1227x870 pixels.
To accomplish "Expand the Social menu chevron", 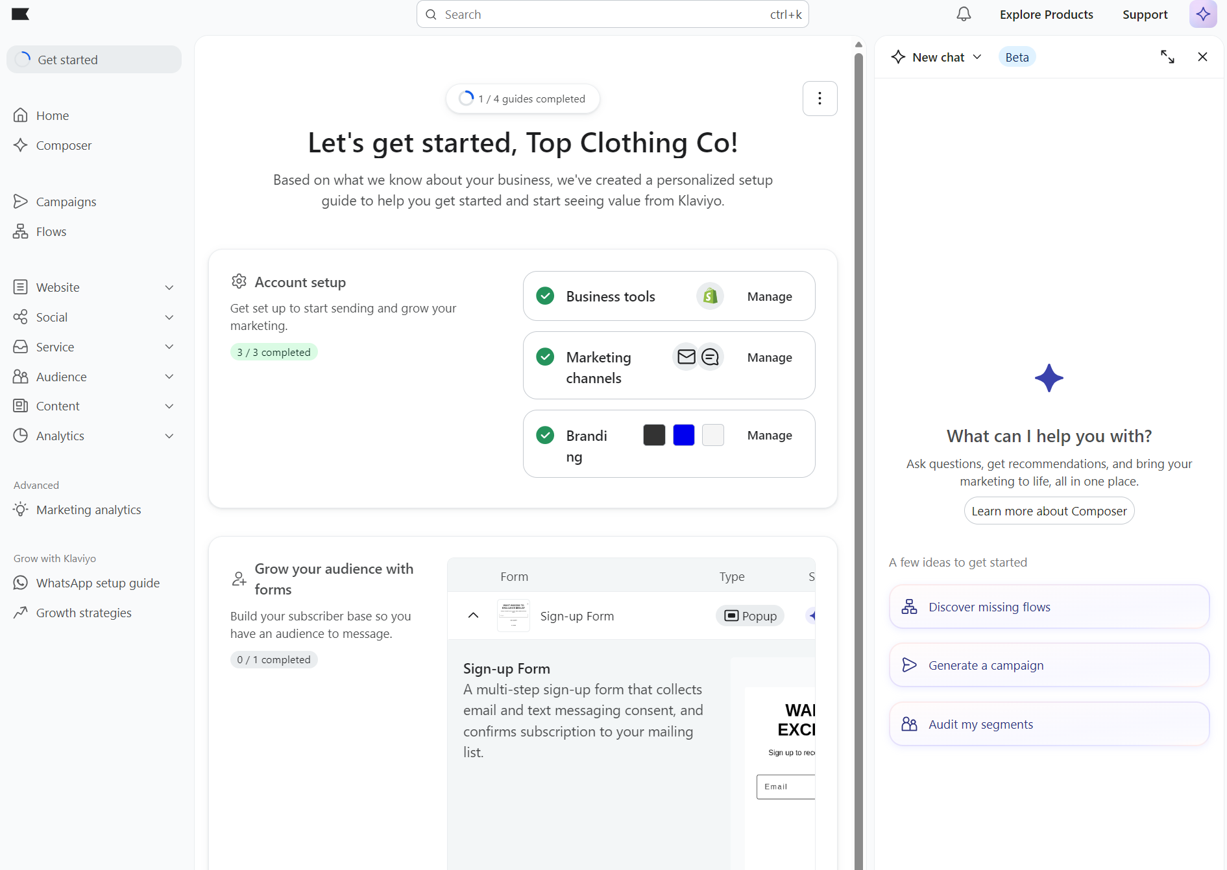I will click(x=169, y=317).
